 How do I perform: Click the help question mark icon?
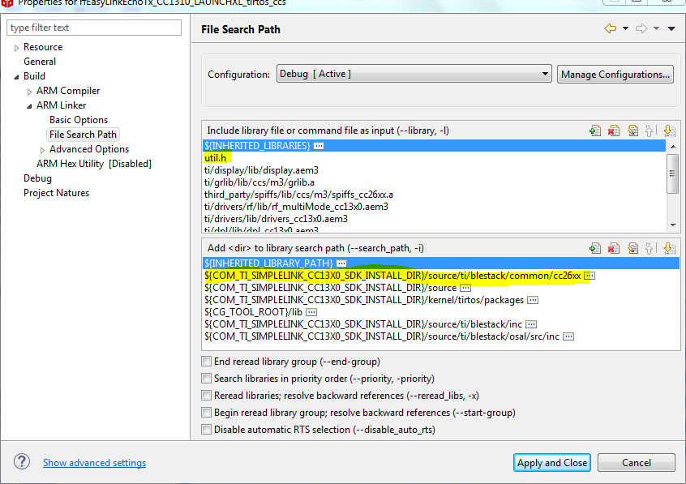tap(22, 462)
